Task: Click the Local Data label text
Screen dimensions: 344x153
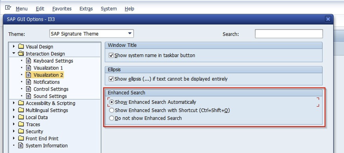Action: coord(37,117)
